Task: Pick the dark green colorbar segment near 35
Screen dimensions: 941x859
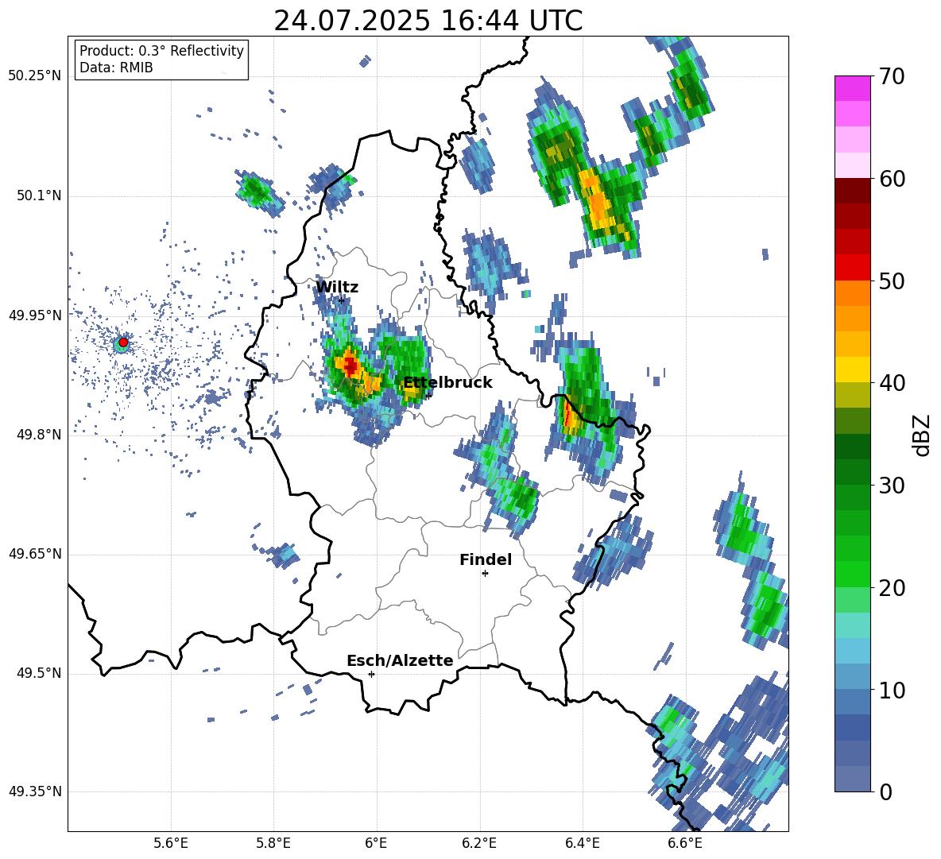Action: [852, 447]
